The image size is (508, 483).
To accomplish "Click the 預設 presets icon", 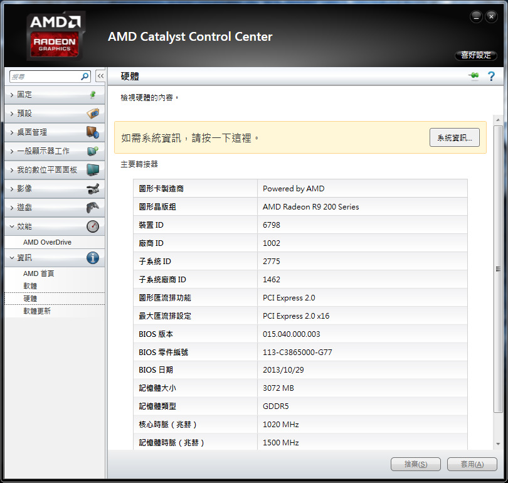I will (x=93, y=114).
